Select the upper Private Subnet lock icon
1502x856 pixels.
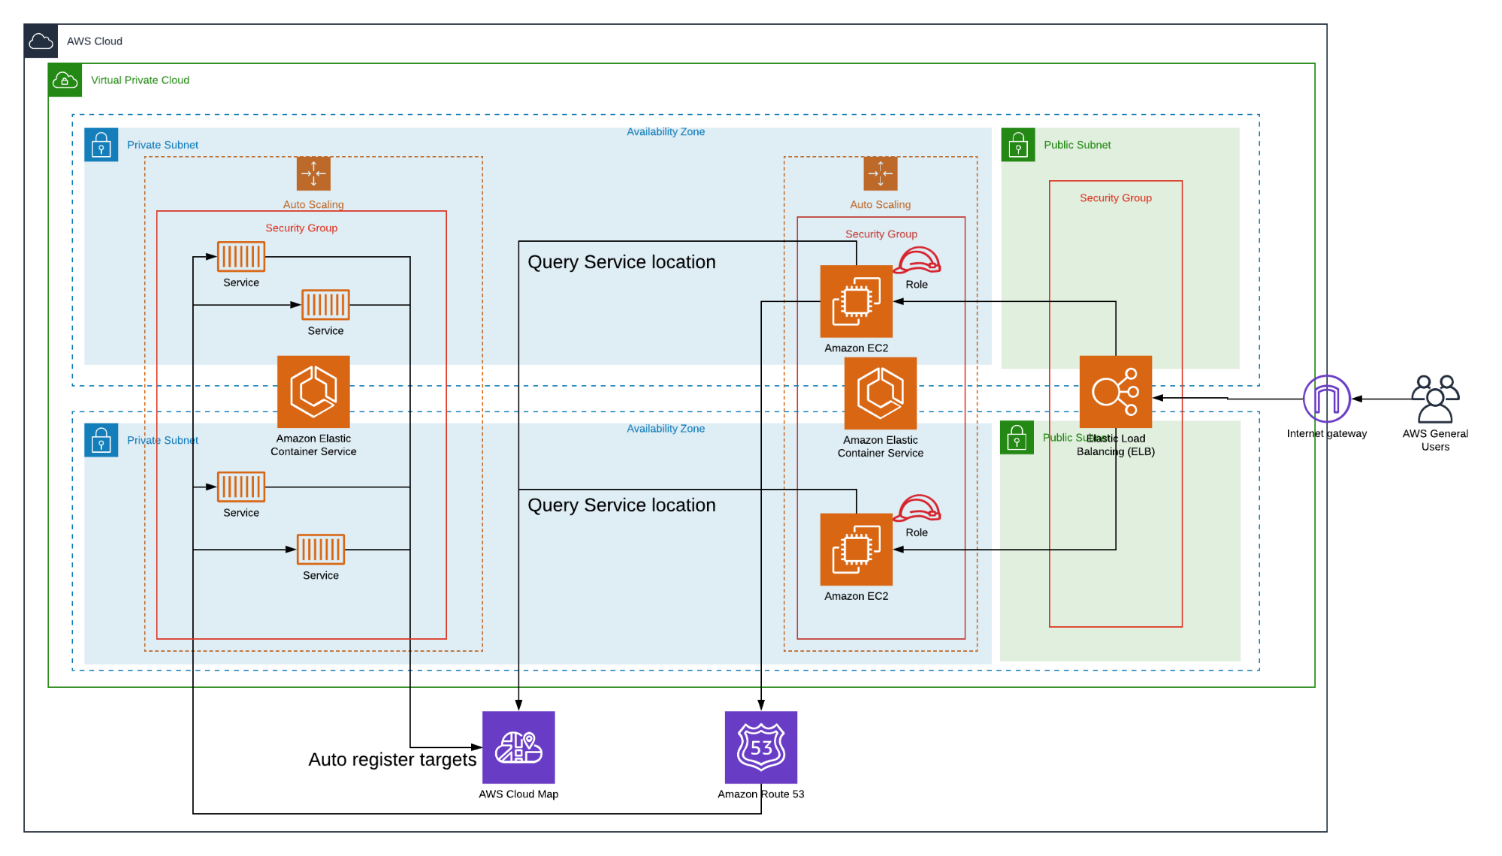point(101,145)
